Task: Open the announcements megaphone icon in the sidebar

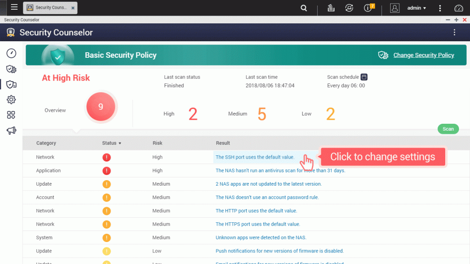Action: click(11, 131)
